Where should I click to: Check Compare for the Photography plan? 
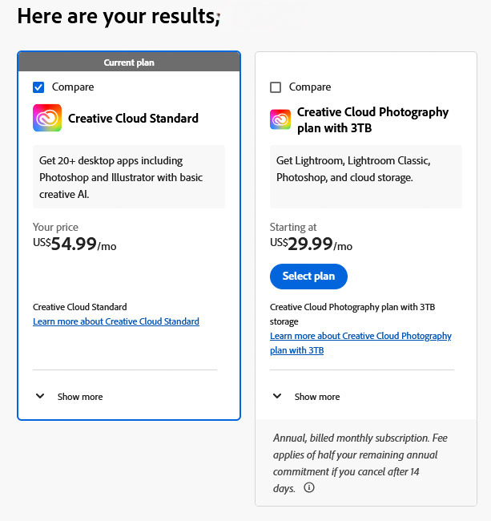pos(276,87)
